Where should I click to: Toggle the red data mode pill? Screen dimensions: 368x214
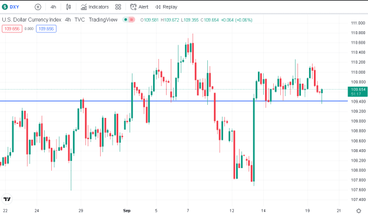coord(132,19)
